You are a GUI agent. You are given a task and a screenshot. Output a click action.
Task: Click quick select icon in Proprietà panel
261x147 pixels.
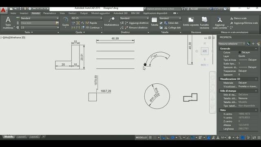[x=258, y=44]
